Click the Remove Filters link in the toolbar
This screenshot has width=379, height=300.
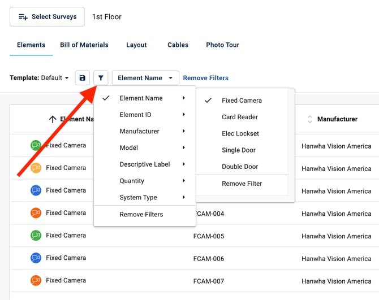click(x=206, y=78)
